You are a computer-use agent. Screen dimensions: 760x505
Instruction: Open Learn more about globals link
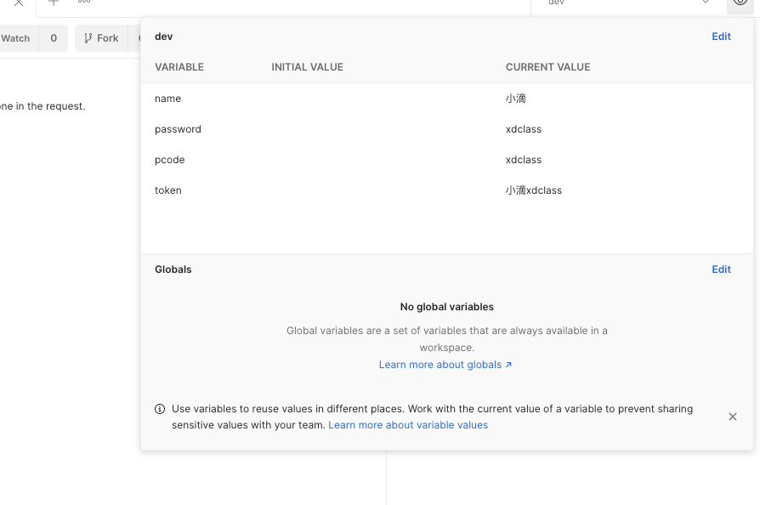point(445,365)
